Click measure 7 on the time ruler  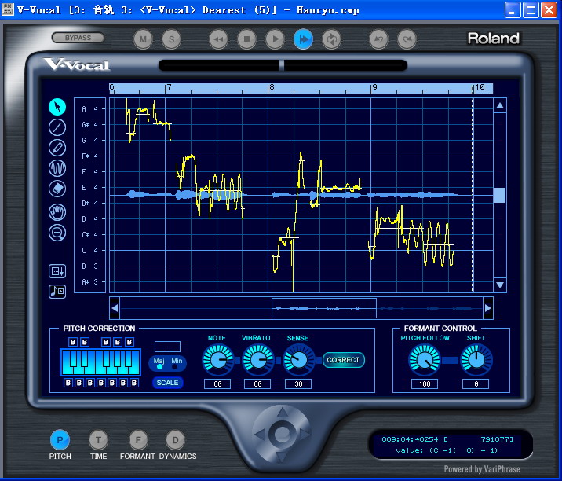pos(169,87)
